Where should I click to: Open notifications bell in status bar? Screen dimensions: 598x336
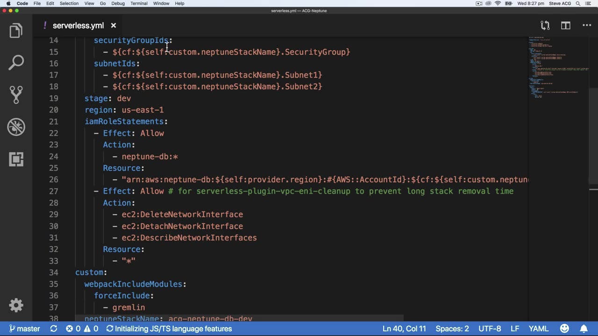[584, 329]
